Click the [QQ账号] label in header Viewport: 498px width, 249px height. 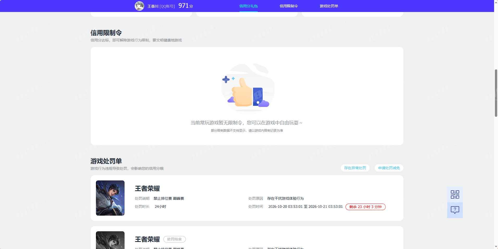[x=167, y=6]
